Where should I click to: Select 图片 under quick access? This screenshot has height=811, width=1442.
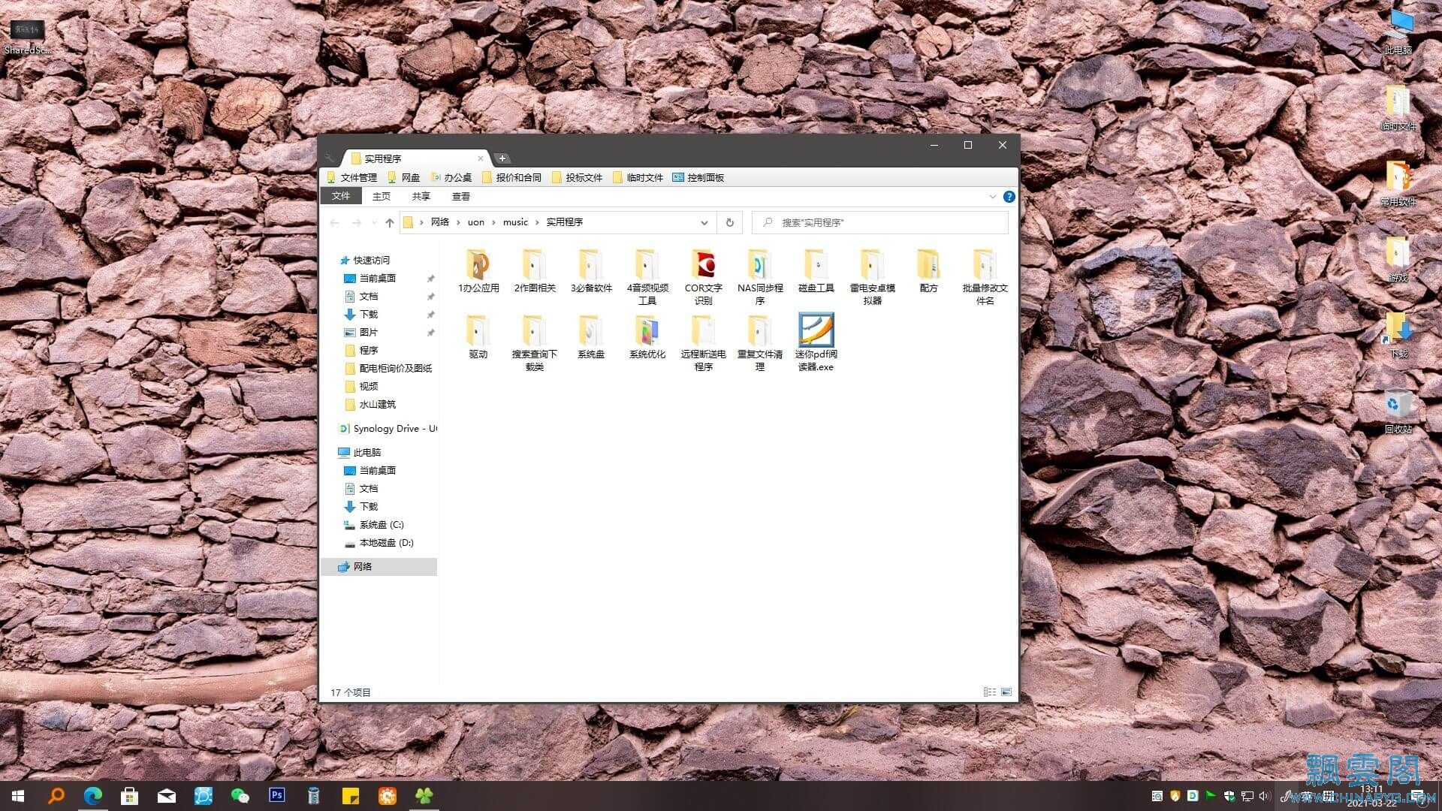pos(360,332)
